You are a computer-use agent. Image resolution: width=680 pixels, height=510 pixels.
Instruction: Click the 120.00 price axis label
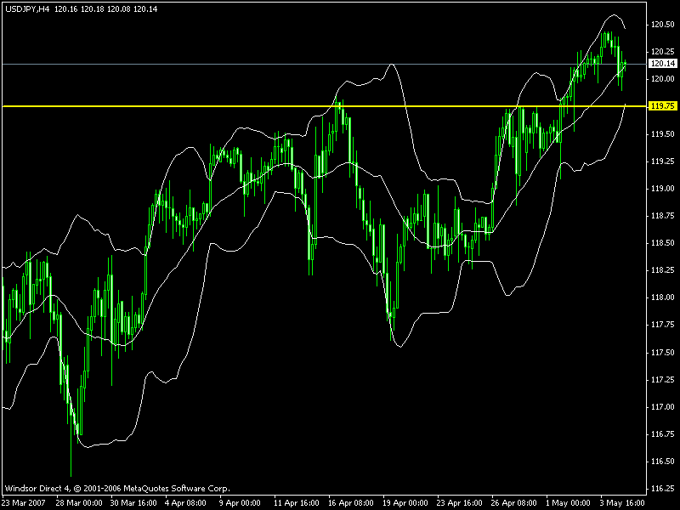[663, 79]
